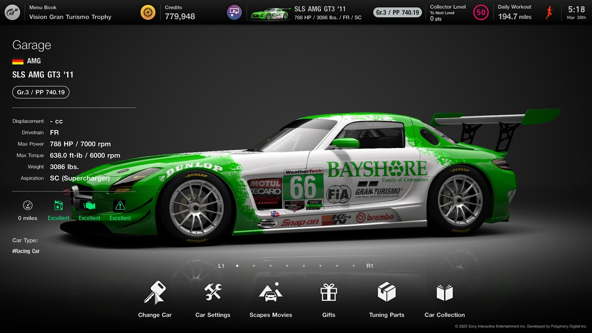Click the SLS AMG GT3 '11 header name
The image size is (592, 333).
320,9
